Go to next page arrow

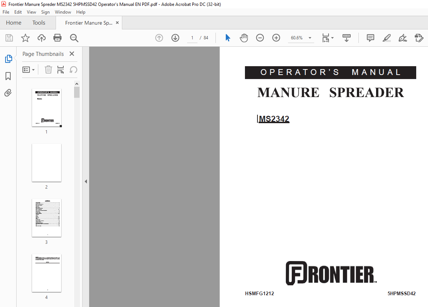point(175,38)
